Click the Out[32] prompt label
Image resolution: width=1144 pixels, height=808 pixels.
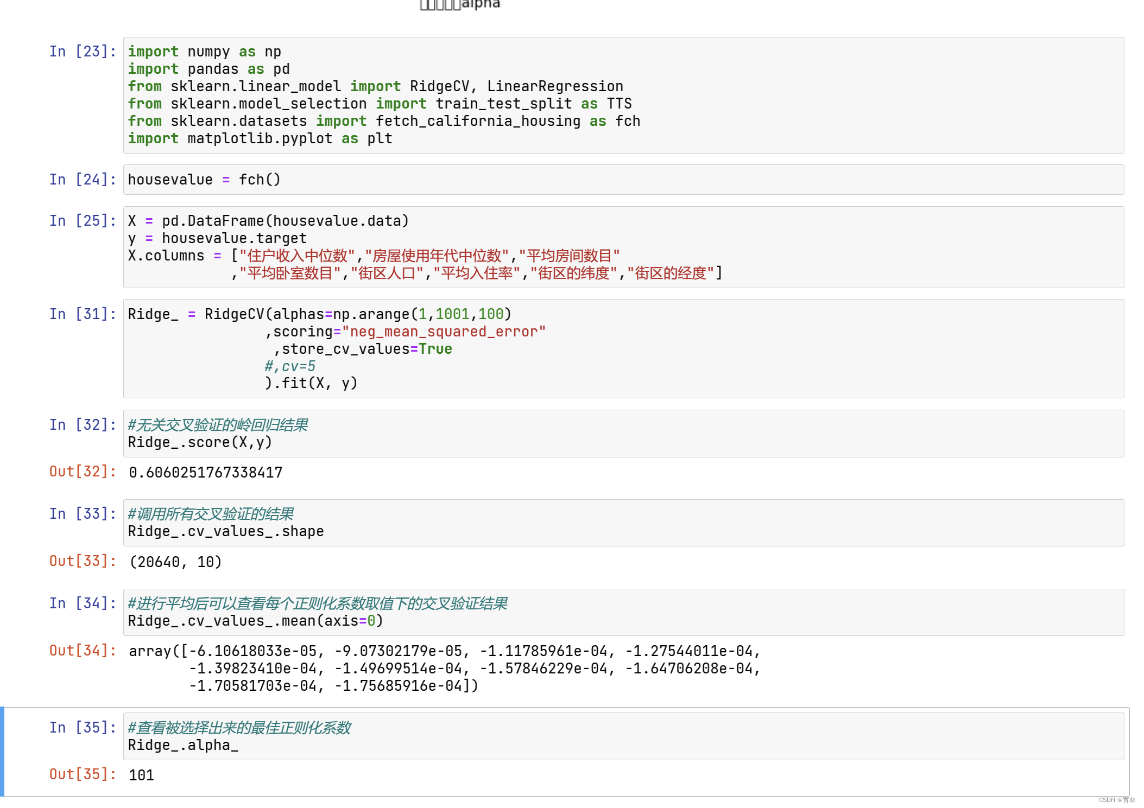click(83, 472)
